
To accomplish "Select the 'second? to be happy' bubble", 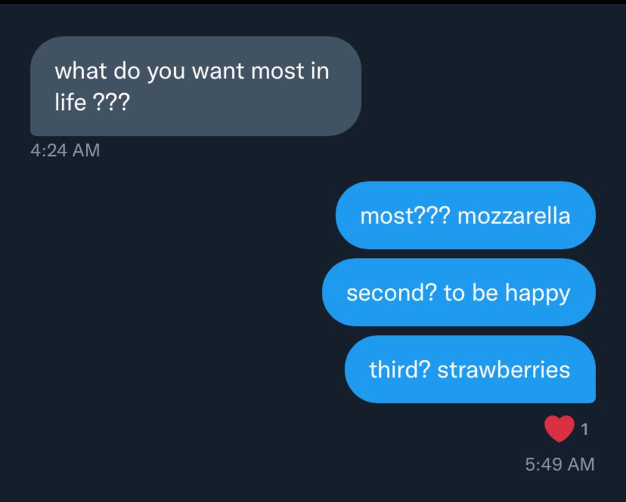I will (458, 292).
